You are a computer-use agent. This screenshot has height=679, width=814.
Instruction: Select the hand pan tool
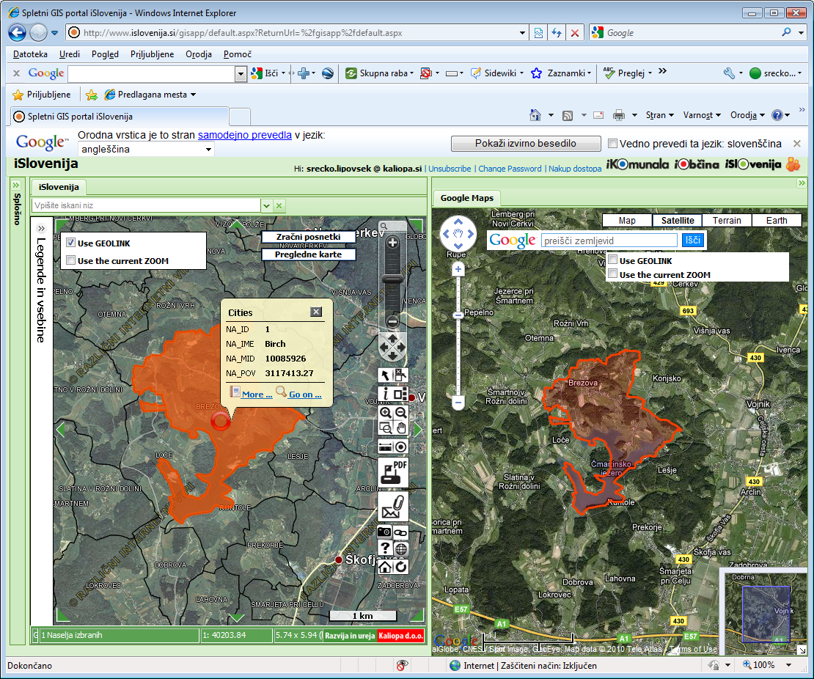(401, 428)
